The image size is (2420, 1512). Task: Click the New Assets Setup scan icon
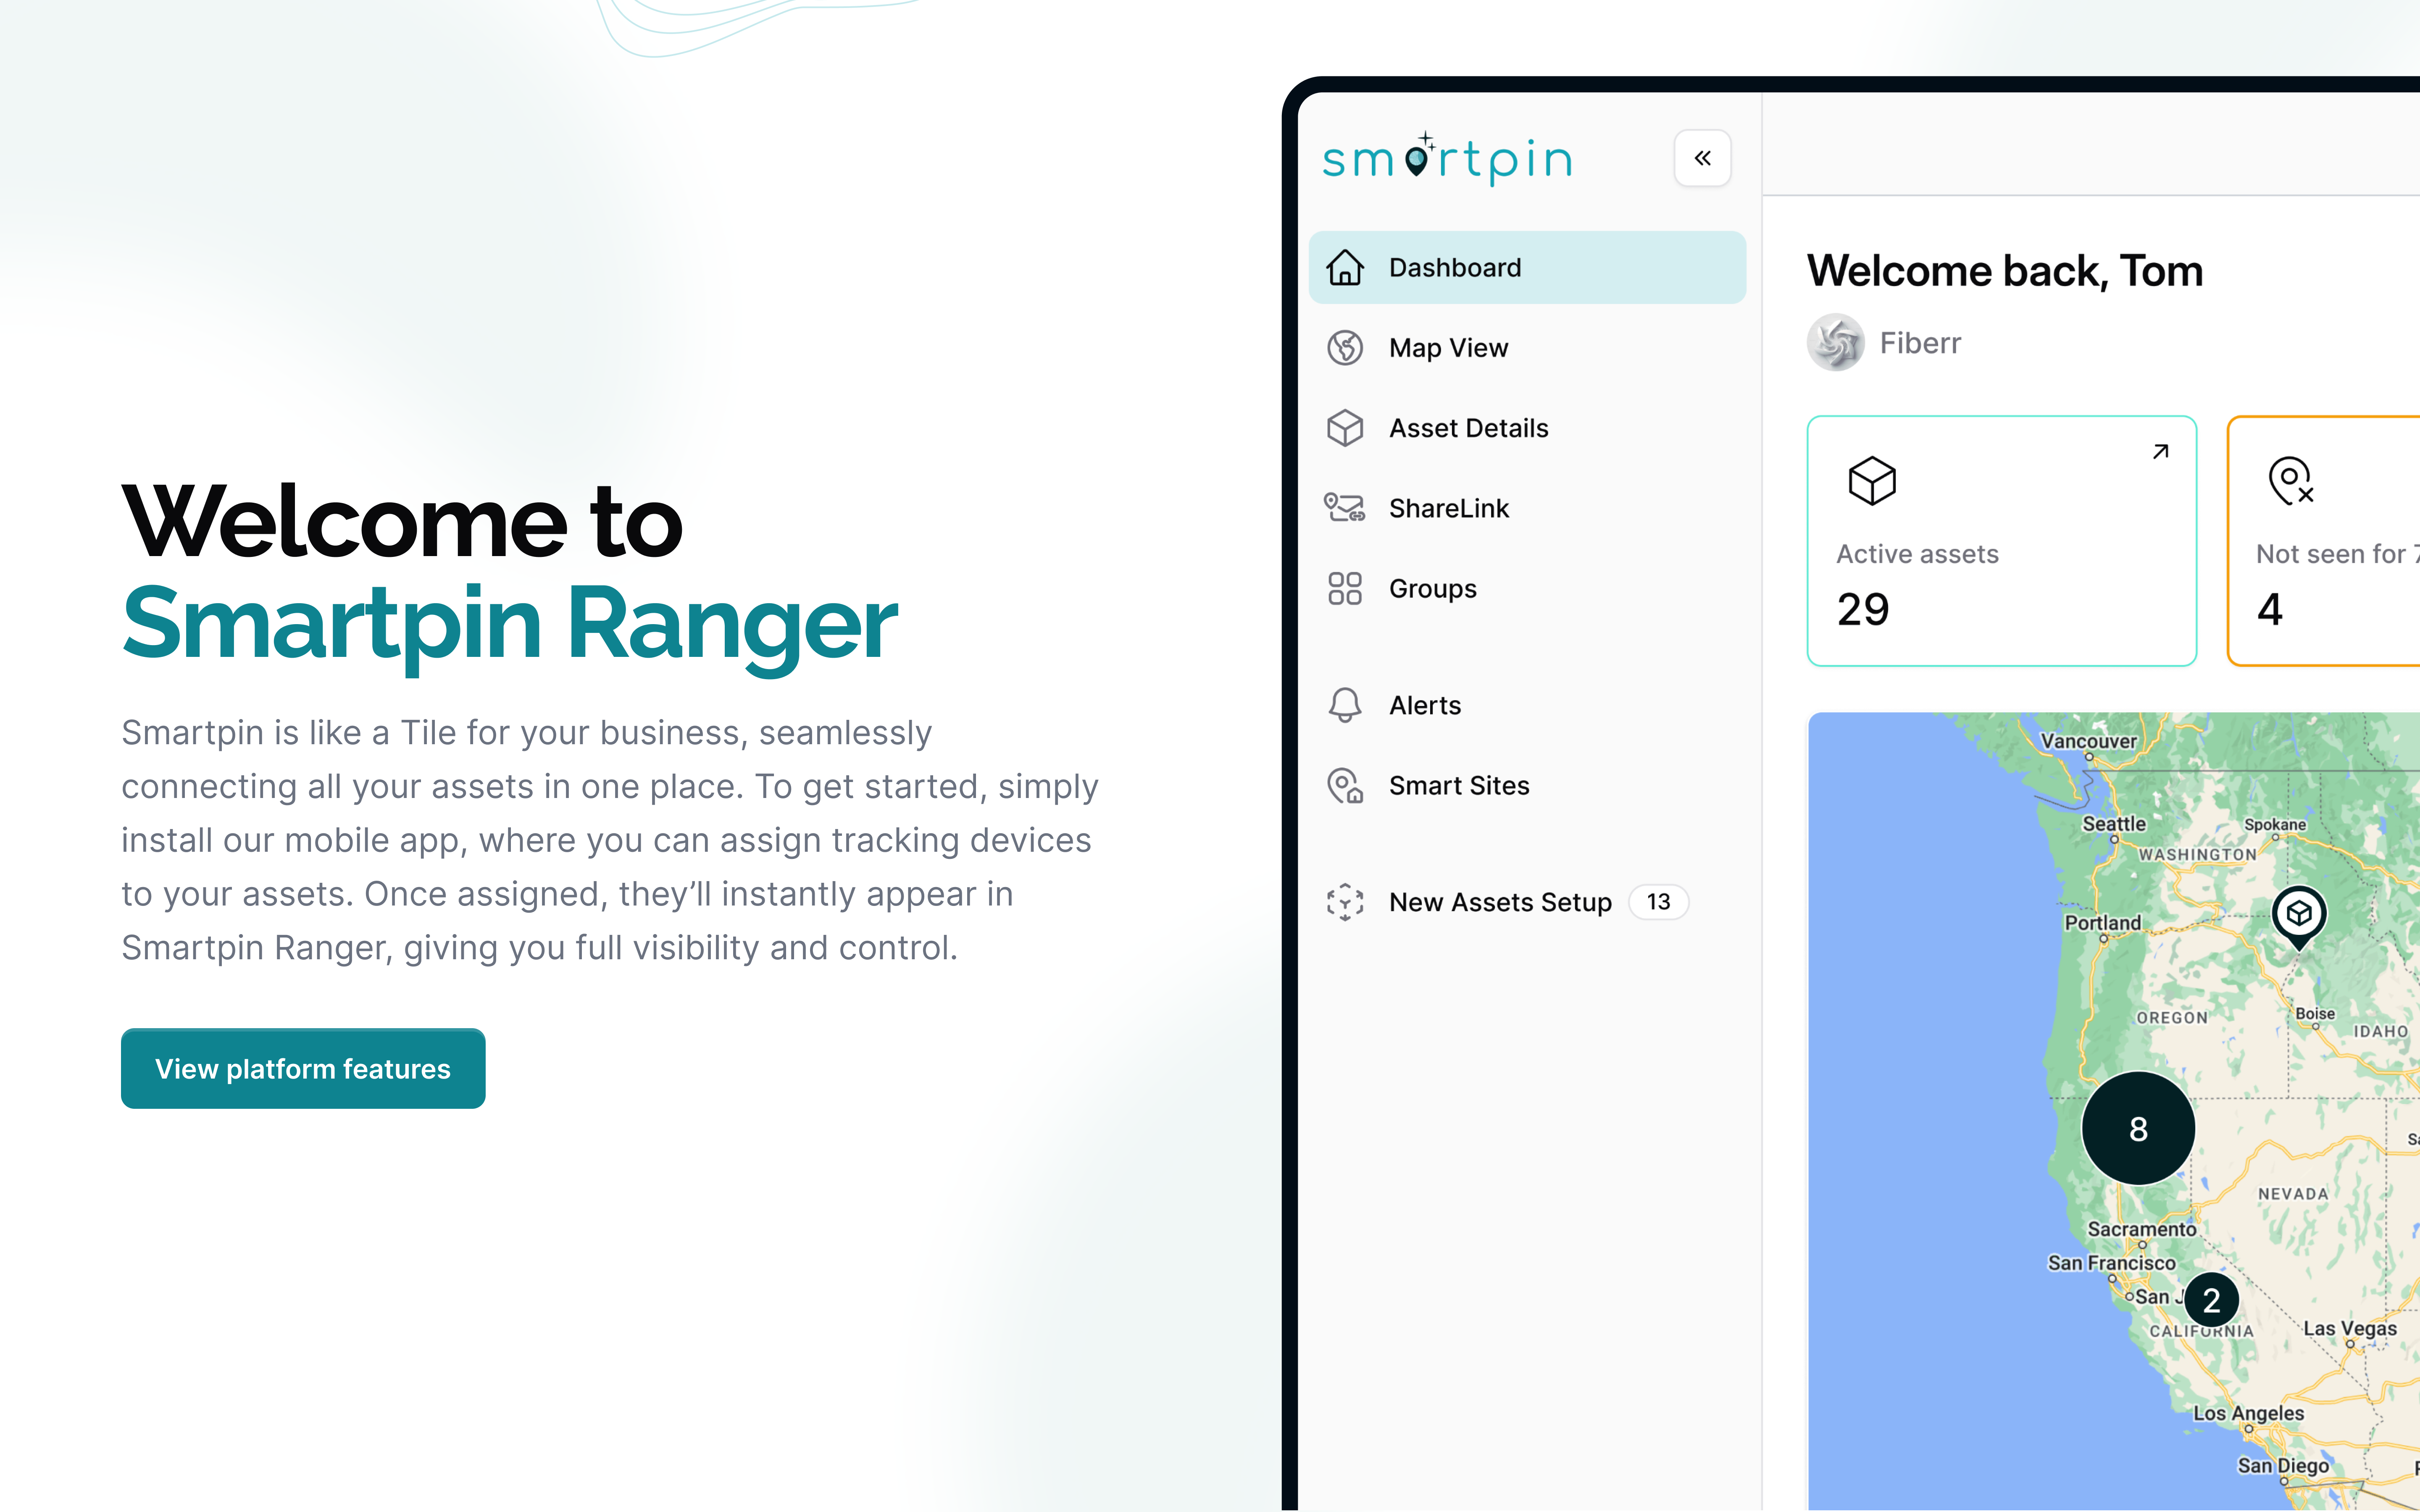pos(1344,902)
